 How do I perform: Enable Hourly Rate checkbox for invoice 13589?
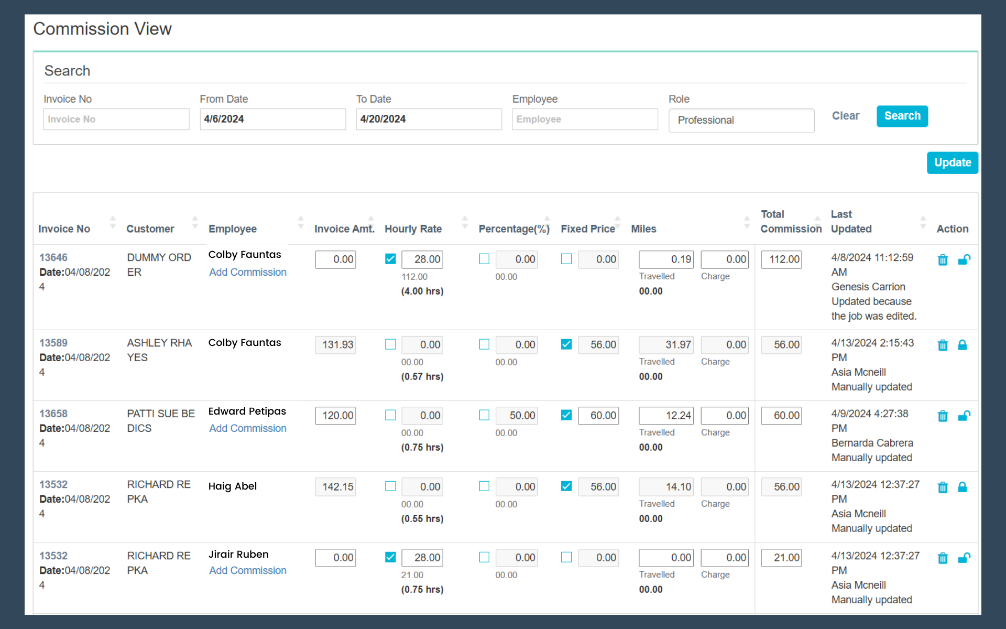[390, 344]
